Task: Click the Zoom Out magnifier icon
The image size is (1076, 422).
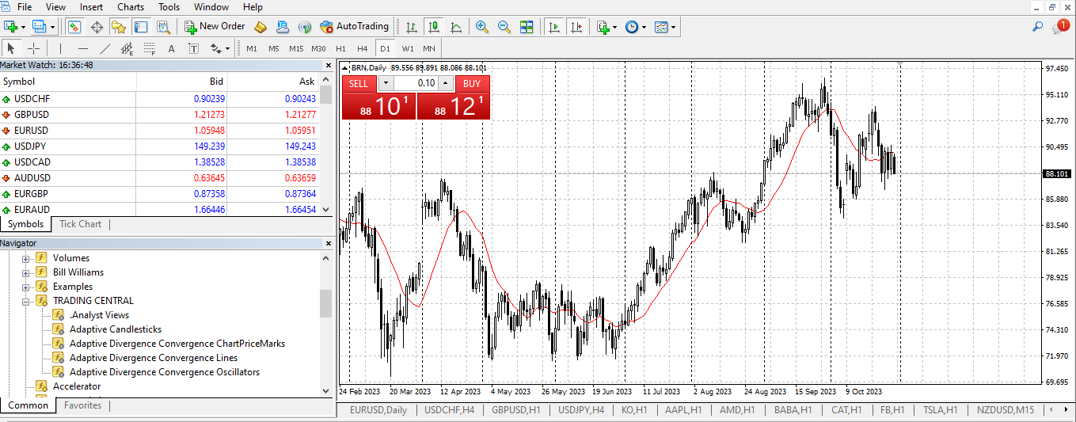Action: pyautogui.click(x=504, y=27)
